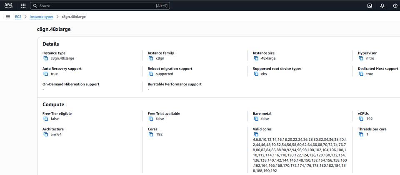Focus the top Search field
Image resolution: width=400 pixels, height=175 pixels.
point(100,5)
